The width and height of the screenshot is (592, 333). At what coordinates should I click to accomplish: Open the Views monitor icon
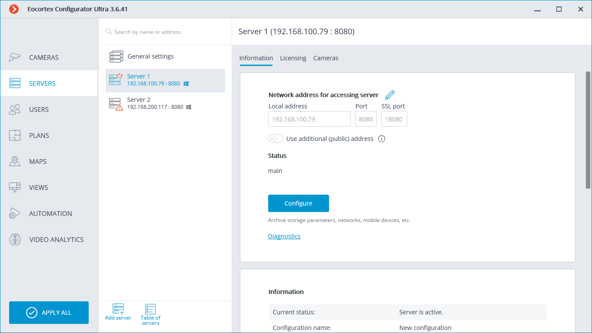point(15,187)
